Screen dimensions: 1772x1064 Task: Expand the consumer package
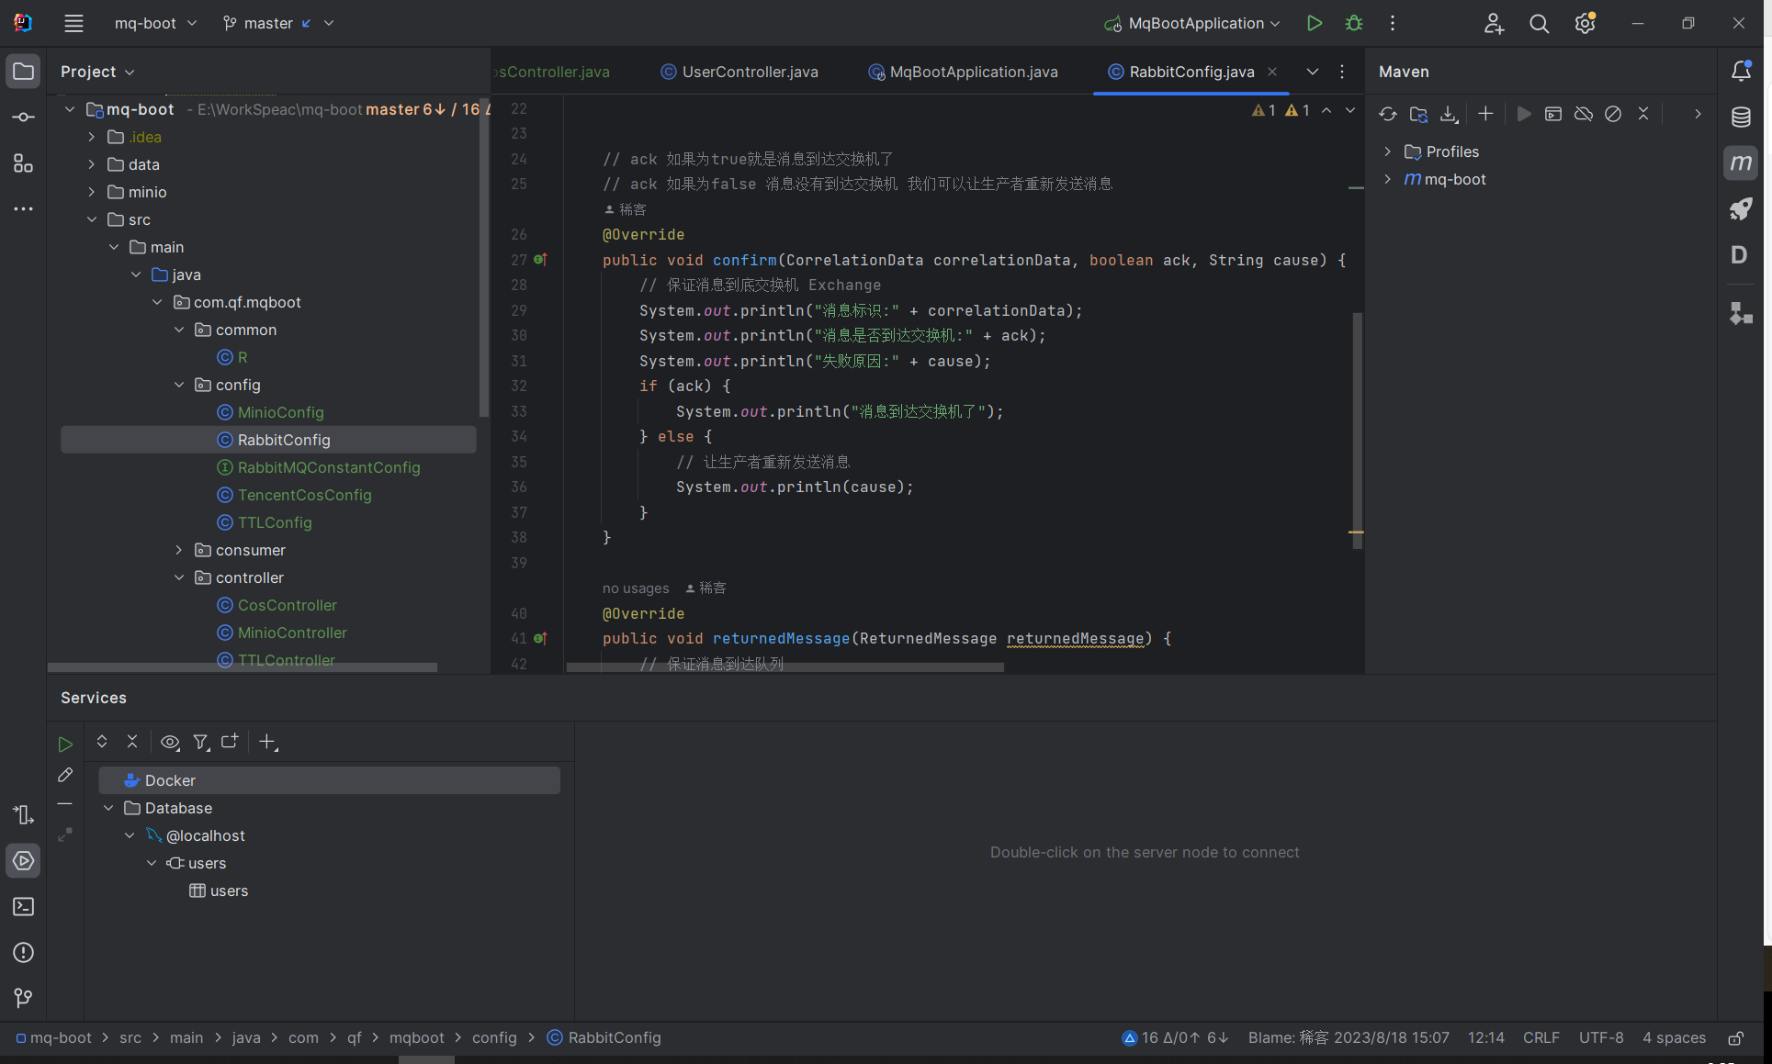(x=179, y=551)
